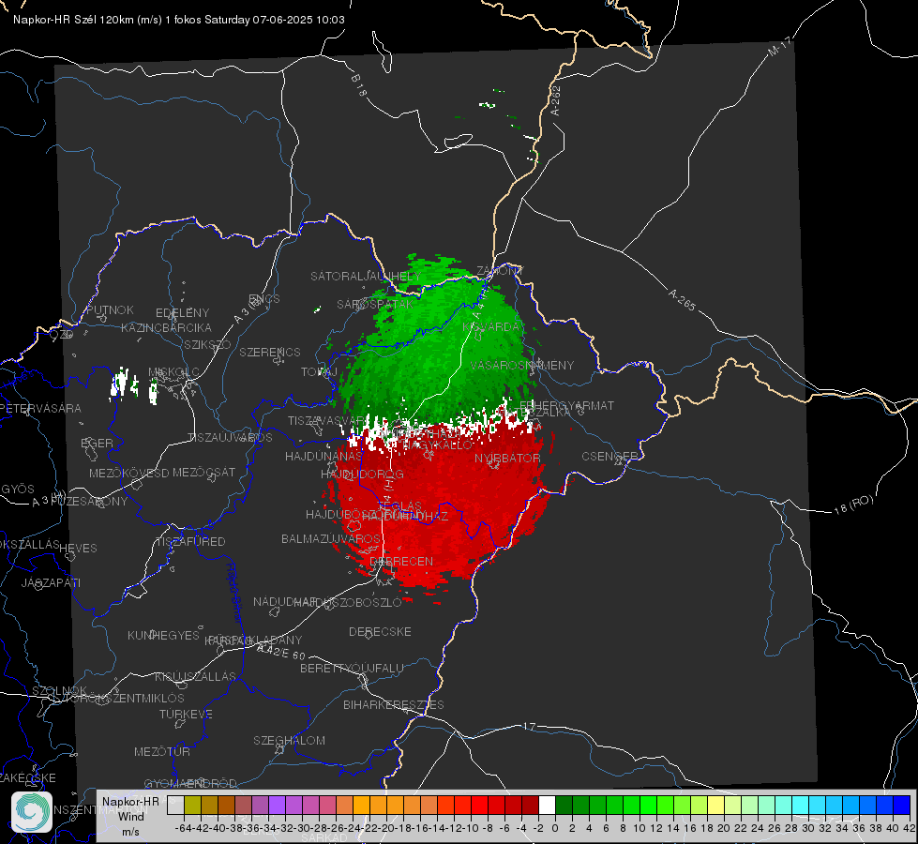
Task: Click the radar title text at top
Action: point(178,20)
